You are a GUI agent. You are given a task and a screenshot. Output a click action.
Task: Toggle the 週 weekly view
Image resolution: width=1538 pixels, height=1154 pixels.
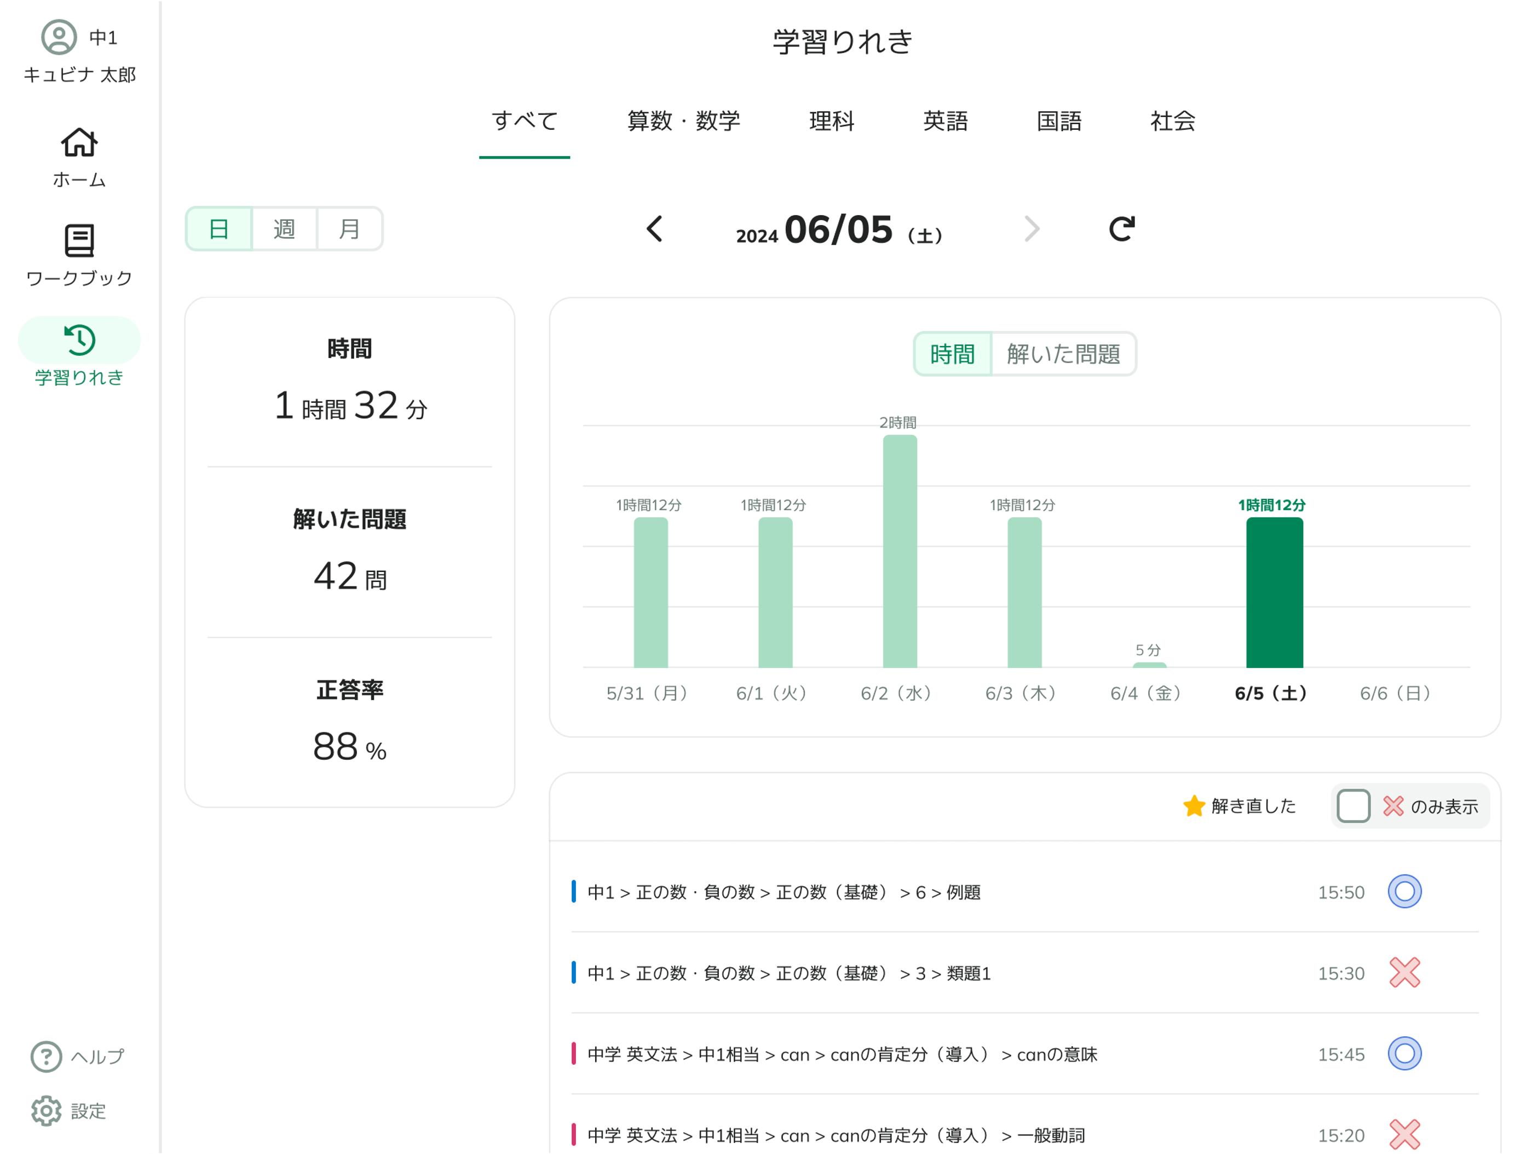pos(284,229)
